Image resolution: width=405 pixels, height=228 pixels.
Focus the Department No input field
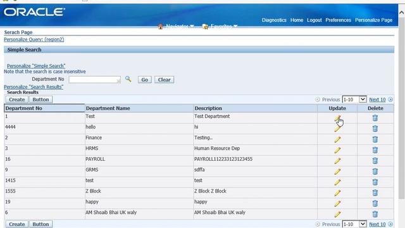tap(94, 80)
